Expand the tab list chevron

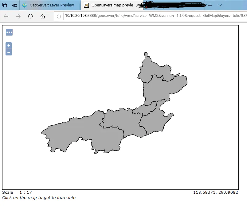click(x=220, y=6)
